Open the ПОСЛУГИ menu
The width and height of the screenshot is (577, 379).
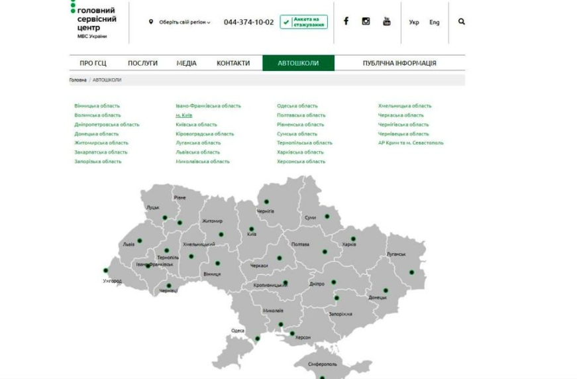click(142, 64)
